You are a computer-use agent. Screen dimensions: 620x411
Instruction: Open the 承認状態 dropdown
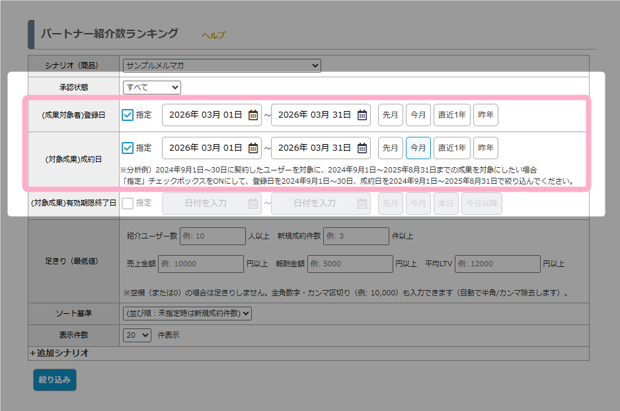[151, 87]
